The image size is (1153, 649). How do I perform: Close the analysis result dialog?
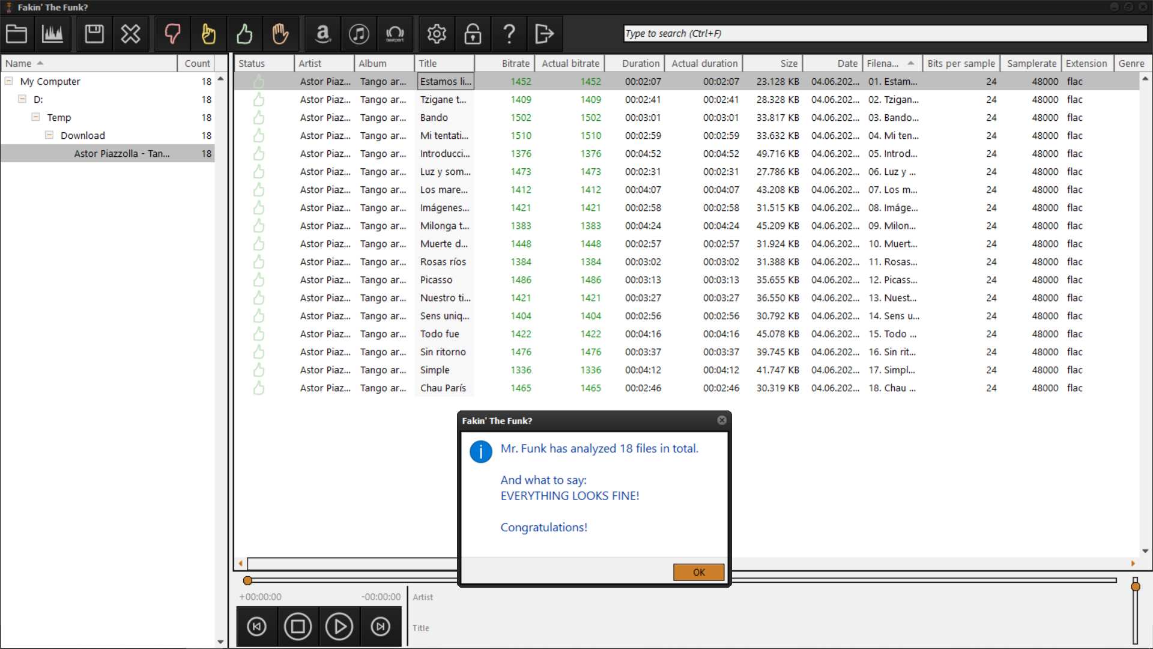pyautogui.click(x=722, y=420)
